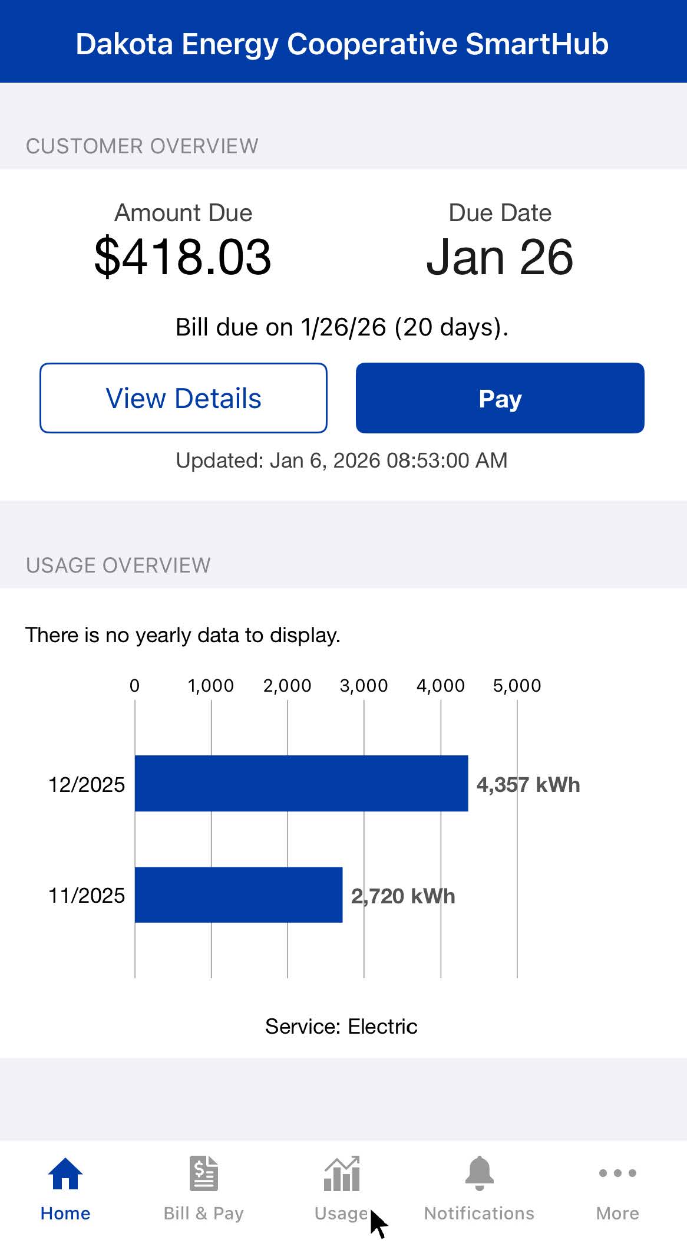The height and width of the screenshot is (1243, 687).
Task: Tap the Home house icon
Action: [65, 1173]
